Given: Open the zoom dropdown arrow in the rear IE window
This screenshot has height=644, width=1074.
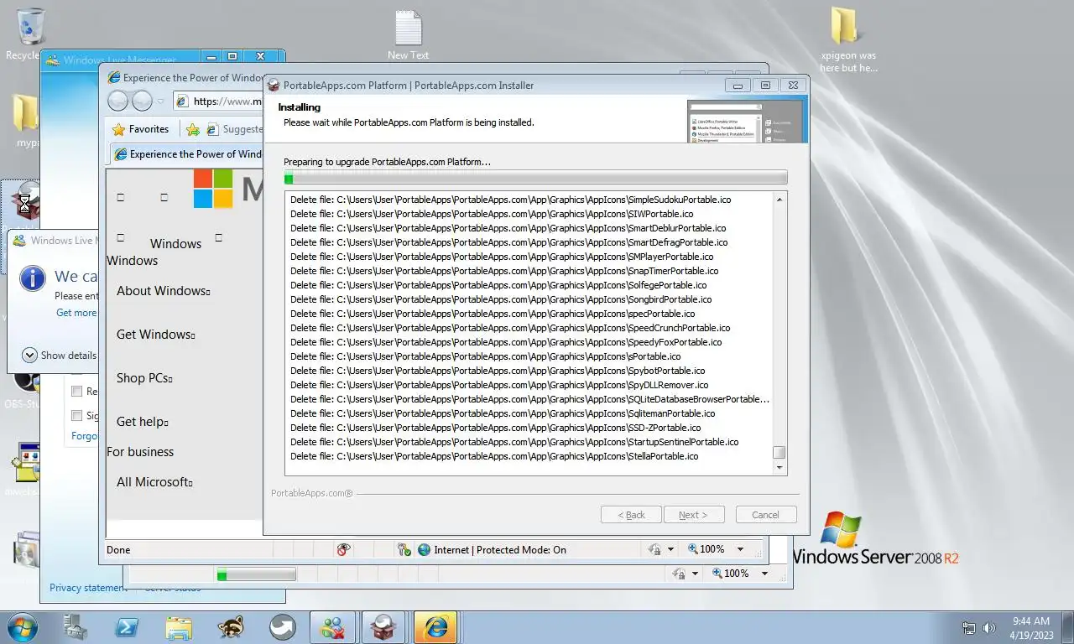Looking at the screenshot, I should point(764,574).
